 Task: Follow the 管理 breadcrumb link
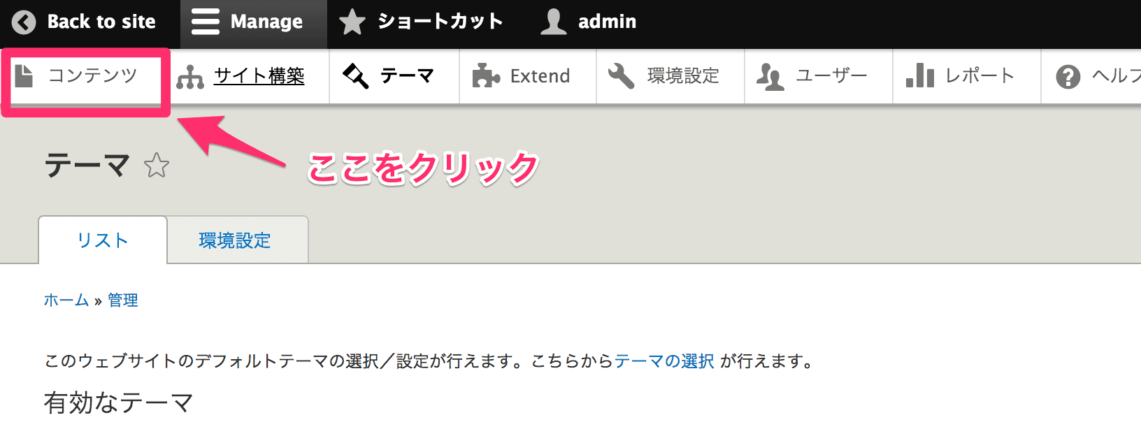click(x=123, y=300)
